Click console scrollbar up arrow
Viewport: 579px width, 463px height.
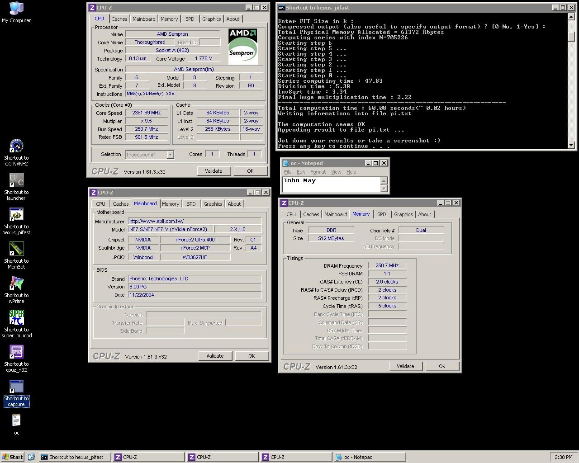(571, 17)
